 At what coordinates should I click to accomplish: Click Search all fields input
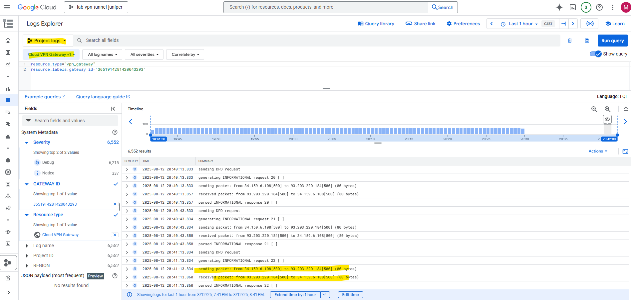point(316,41)
